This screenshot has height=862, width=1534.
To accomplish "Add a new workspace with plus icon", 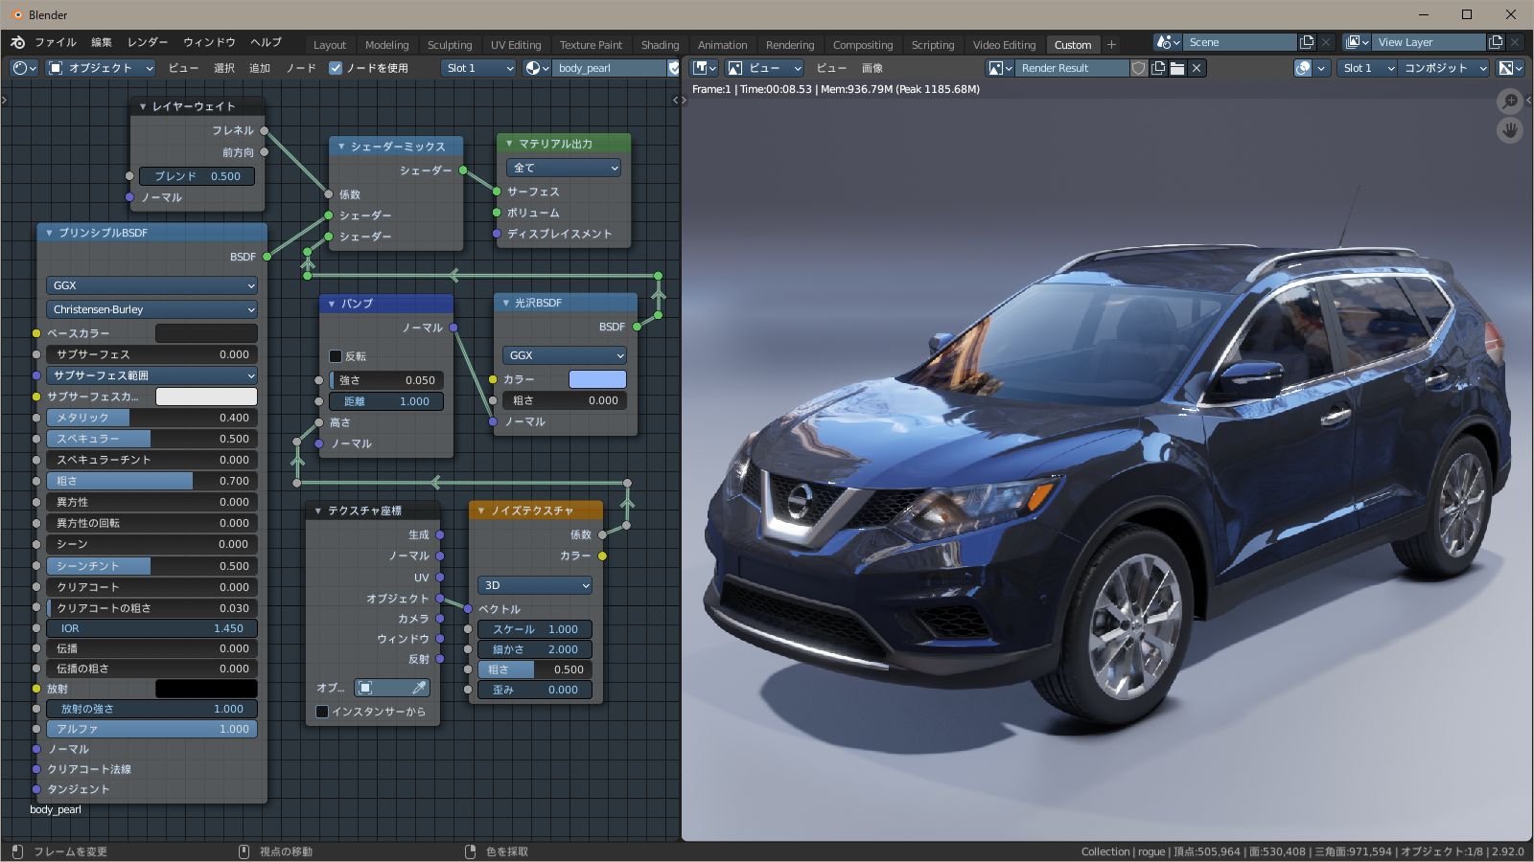I will (x=1112, y=44).
